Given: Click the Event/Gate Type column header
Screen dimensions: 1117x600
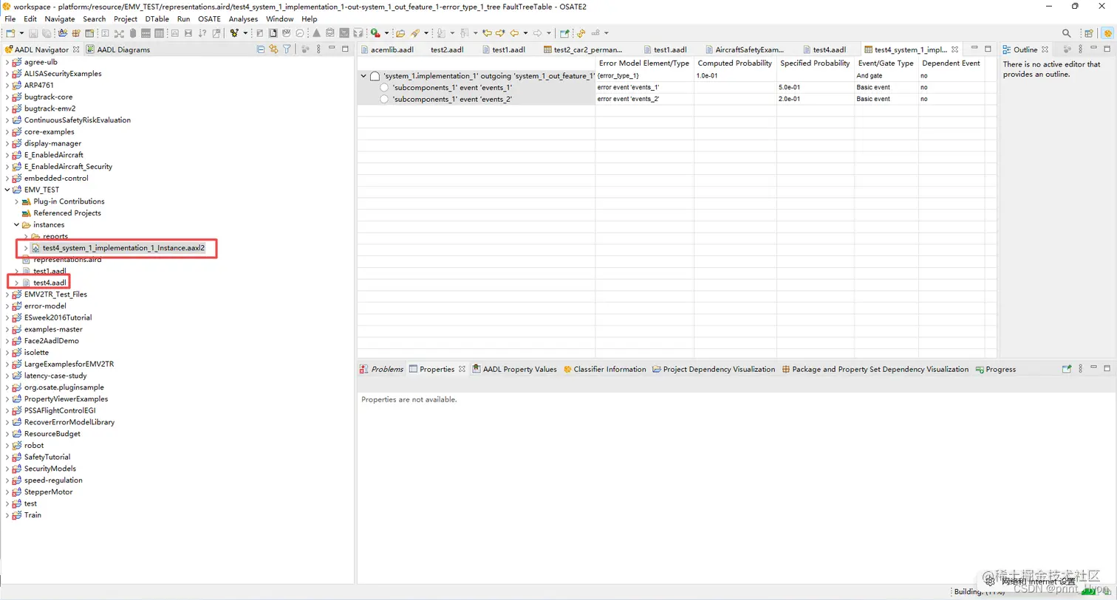Looking at the screenshot, I should [x=886, y=63].
